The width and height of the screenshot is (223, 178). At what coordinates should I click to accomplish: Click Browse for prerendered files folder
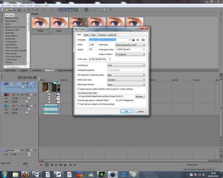coord(140,97)
